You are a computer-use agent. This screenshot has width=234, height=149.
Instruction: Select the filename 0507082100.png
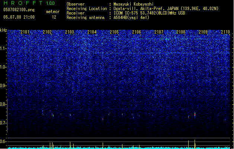(19, 10)
